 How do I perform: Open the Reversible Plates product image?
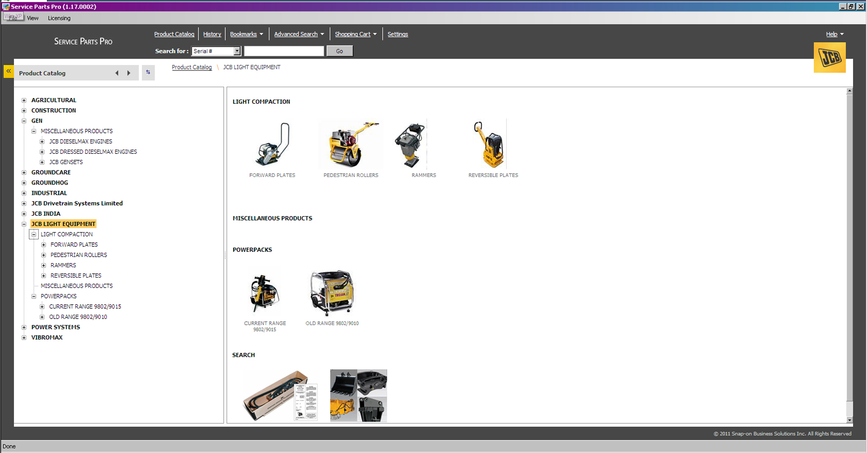490,144
